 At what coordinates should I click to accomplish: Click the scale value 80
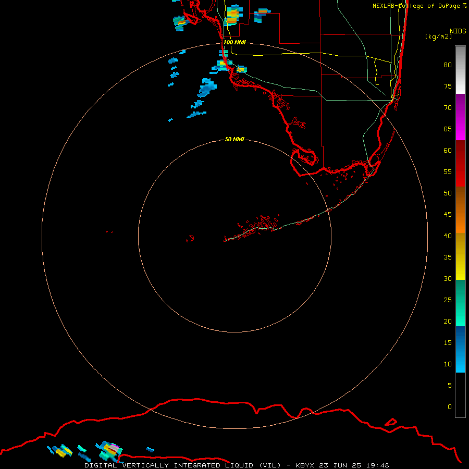click(448, 65)
